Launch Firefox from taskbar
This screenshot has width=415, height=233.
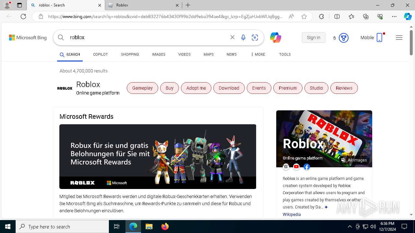coord(165,227)
